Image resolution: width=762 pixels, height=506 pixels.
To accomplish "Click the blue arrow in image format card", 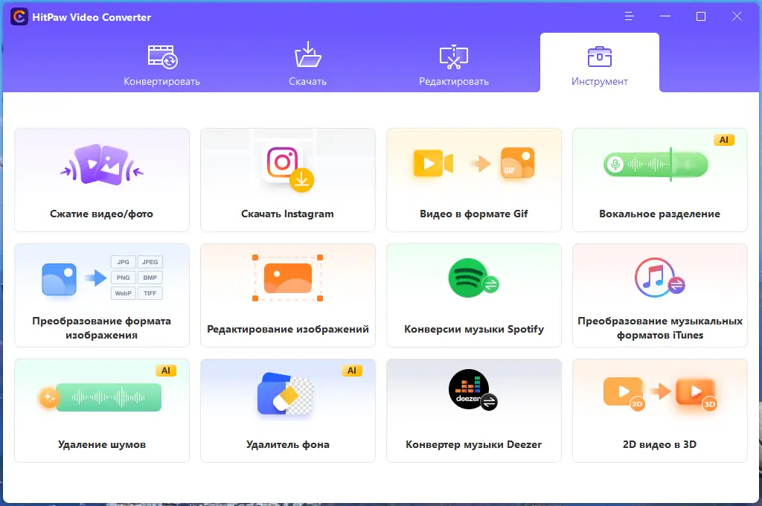I will click(96, 278).
